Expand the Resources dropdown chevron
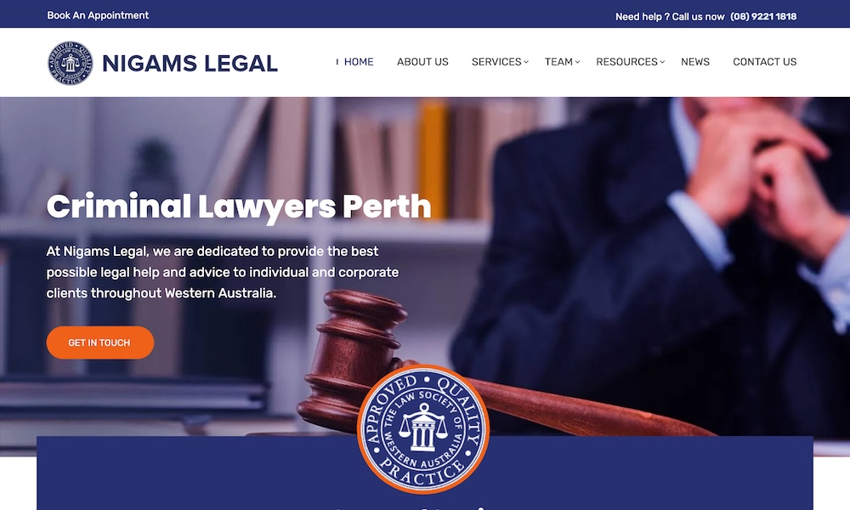The image size is (850, 510). 662,62
